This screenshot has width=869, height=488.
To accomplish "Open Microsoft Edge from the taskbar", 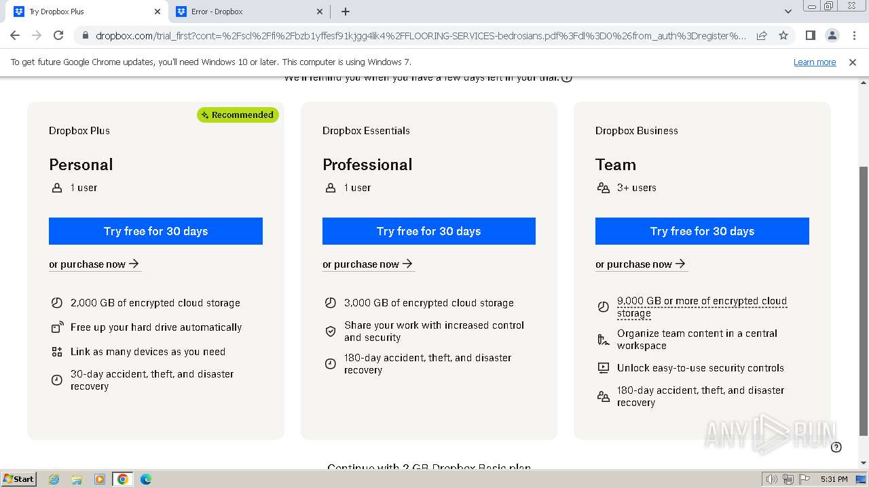I will [x=146, y=479].
